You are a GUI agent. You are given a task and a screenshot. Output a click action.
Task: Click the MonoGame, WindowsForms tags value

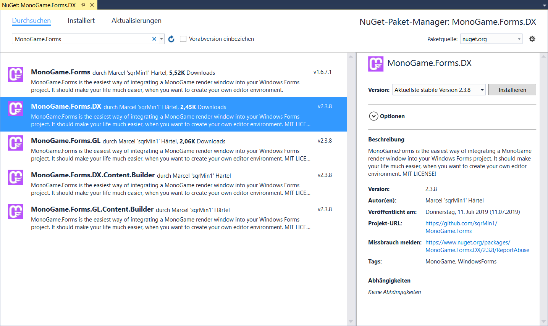461,262
